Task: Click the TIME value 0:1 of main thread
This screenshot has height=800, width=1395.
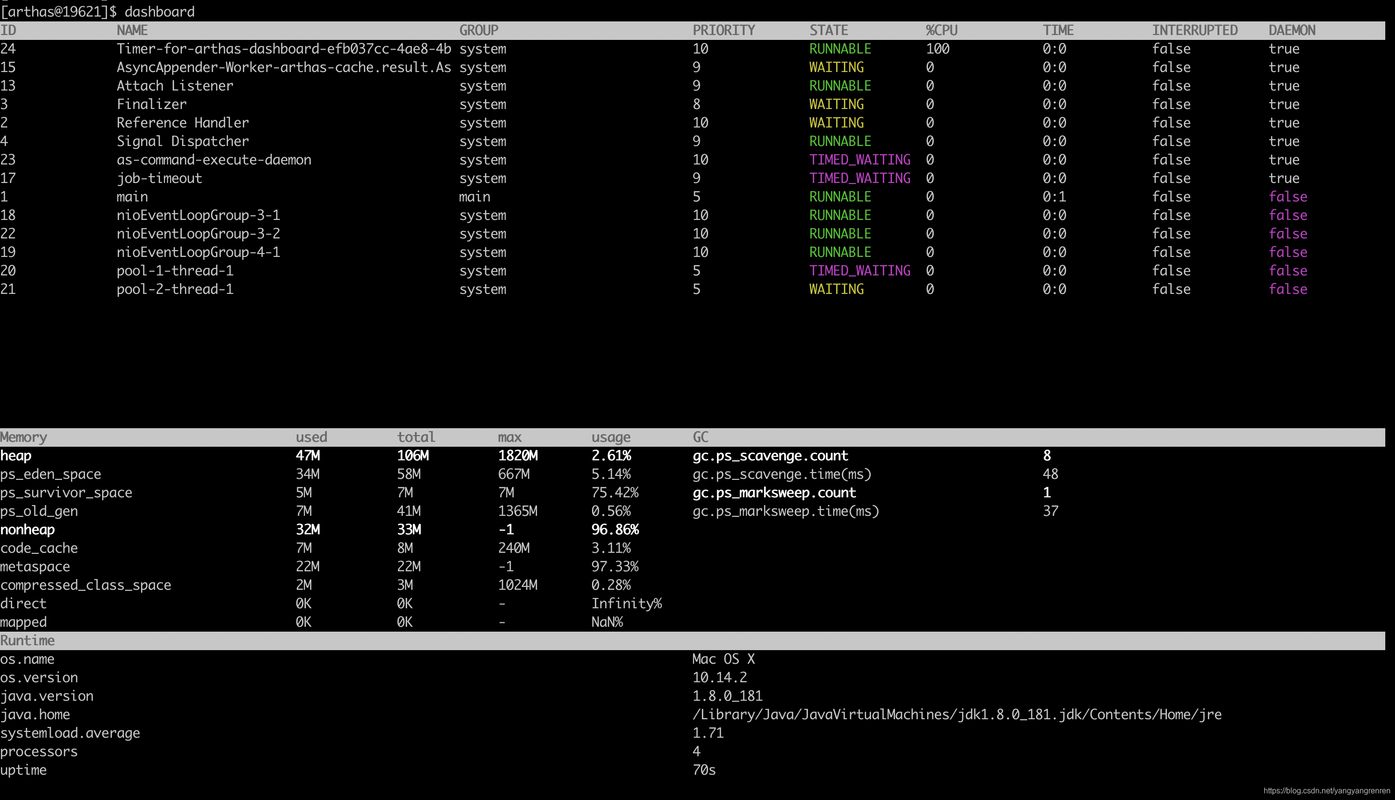Action: (1055, 197)
